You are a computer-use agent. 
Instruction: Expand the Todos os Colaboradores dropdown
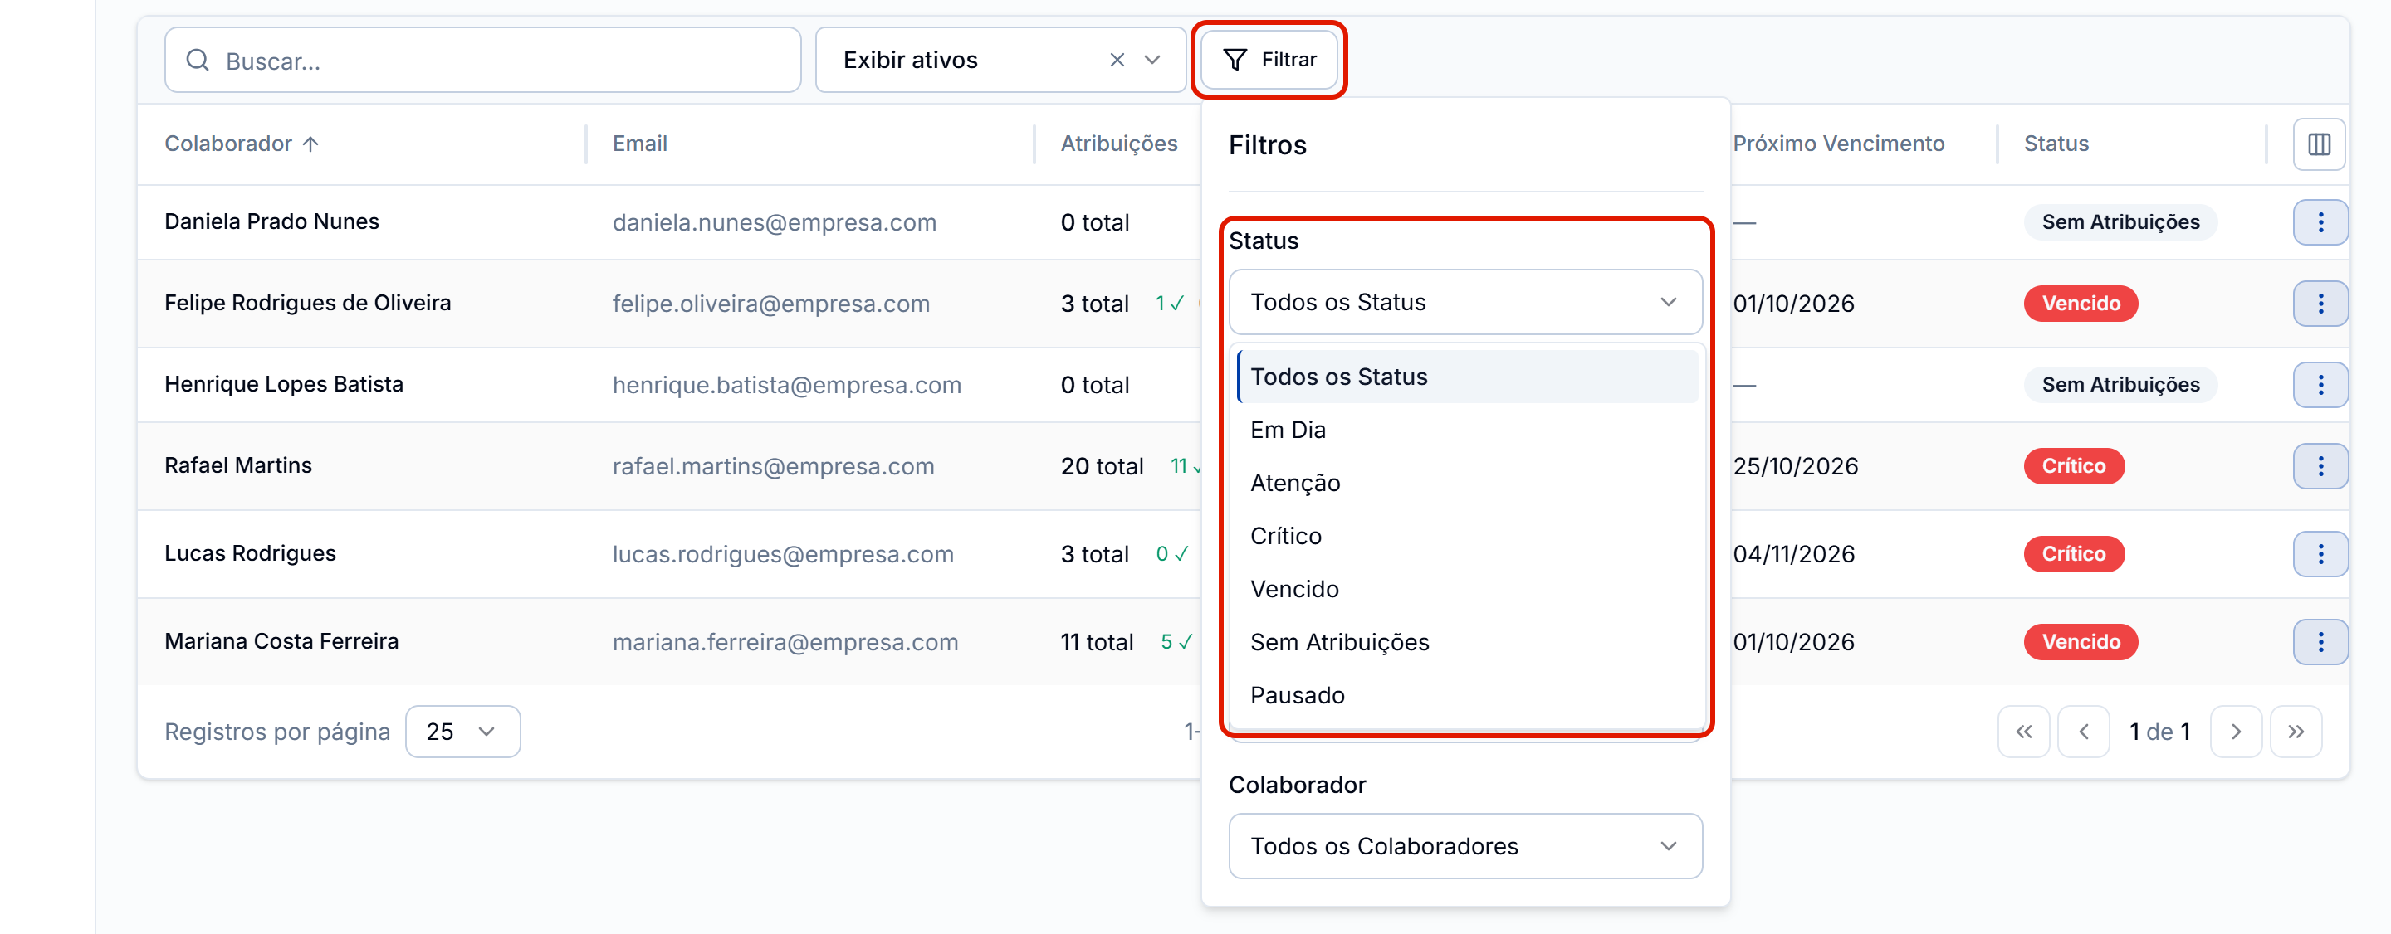(x=1465, y=846)
